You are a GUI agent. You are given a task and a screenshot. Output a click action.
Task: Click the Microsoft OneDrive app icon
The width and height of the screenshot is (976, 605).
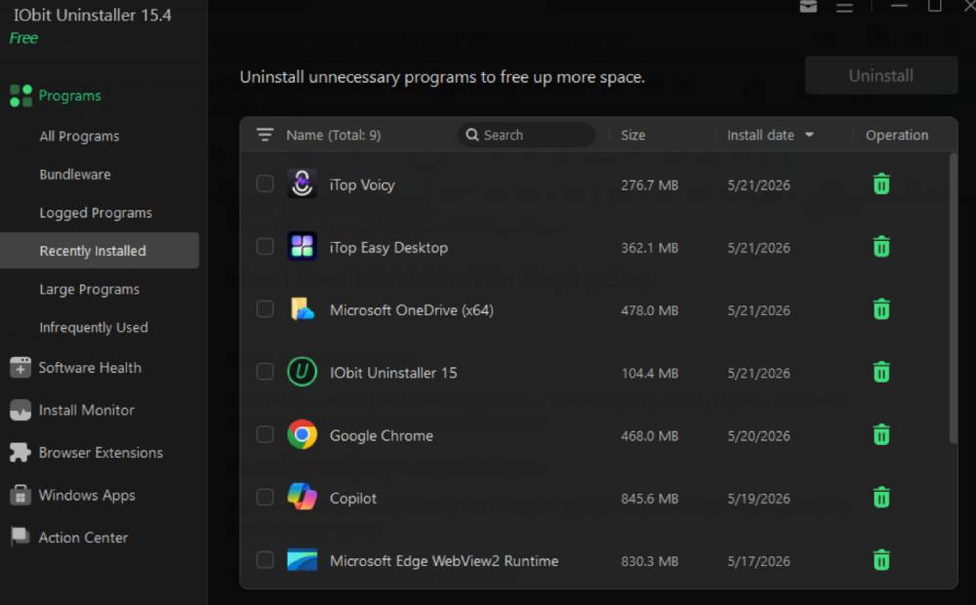click(302, 309)
